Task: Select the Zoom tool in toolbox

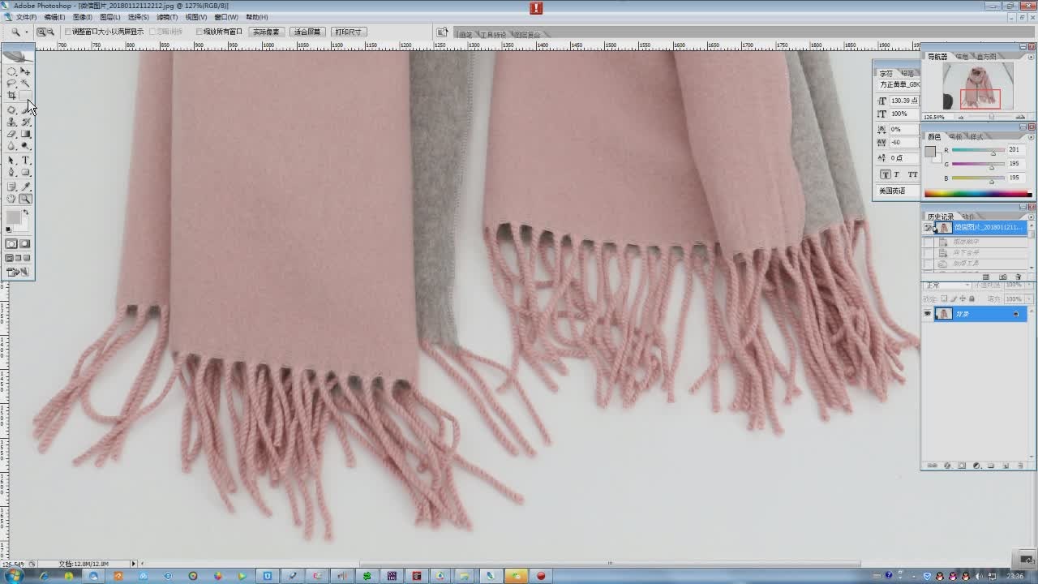Action: (x=25, y=199)
